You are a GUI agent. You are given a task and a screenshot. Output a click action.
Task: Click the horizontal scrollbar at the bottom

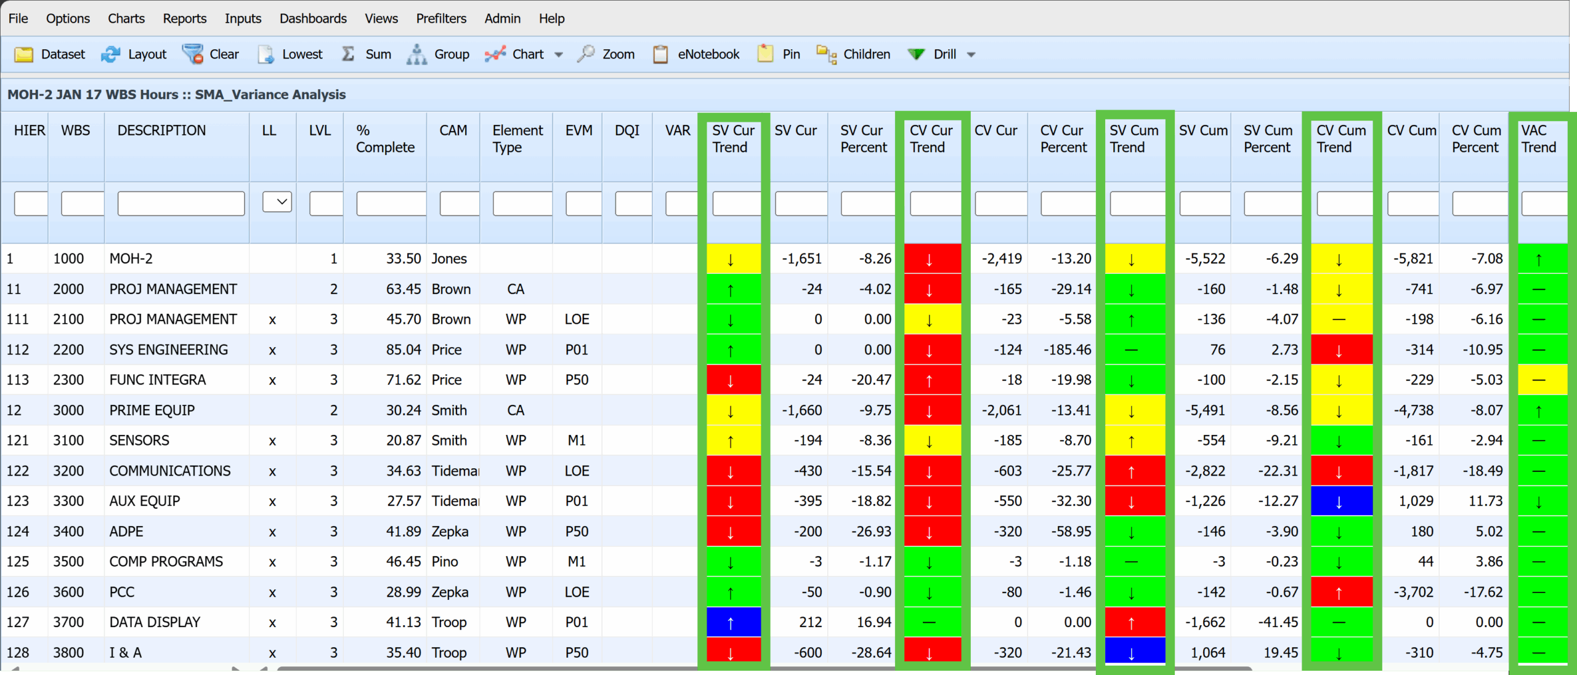(764, 668)
